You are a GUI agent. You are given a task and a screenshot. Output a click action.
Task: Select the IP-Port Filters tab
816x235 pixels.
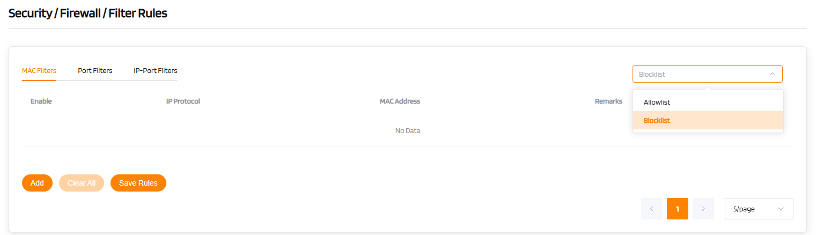click(x=155, y=71)
